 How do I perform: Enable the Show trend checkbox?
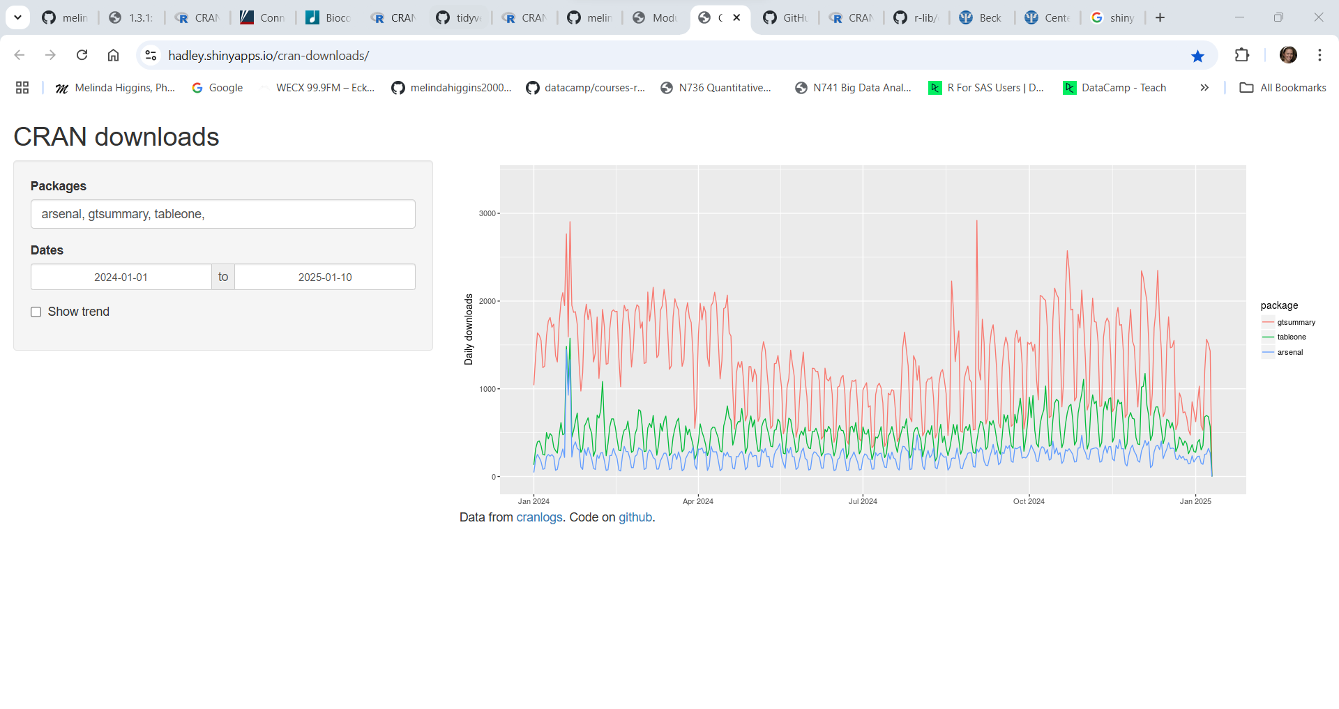tap(36, 312)
